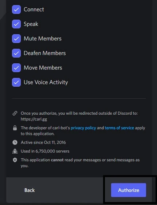
Task: Click the shield star security icon
Action: point(15,160)
